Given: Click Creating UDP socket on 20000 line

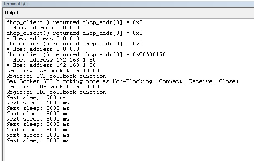Looking at the screenshot, I should [53, 87].
